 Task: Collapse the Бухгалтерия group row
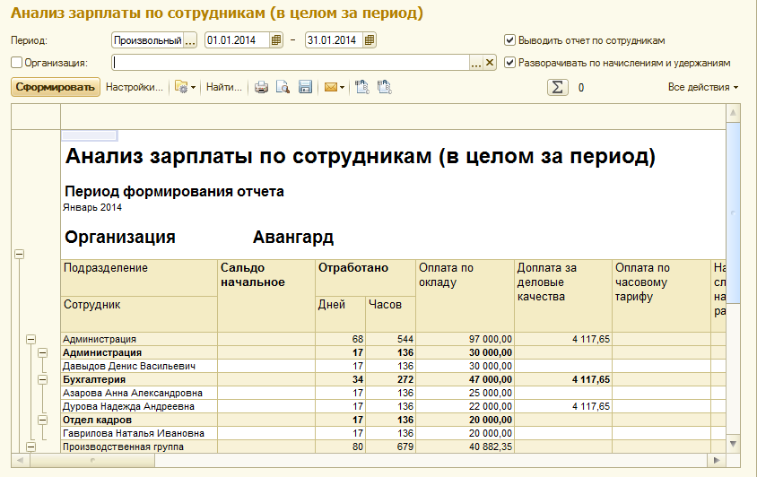(x=41, y=380)
